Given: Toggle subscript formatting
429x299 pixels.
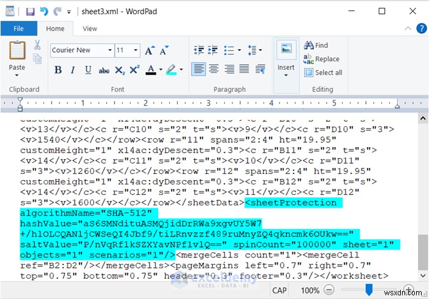Looking at the screenshot, I should pos(120,70).
